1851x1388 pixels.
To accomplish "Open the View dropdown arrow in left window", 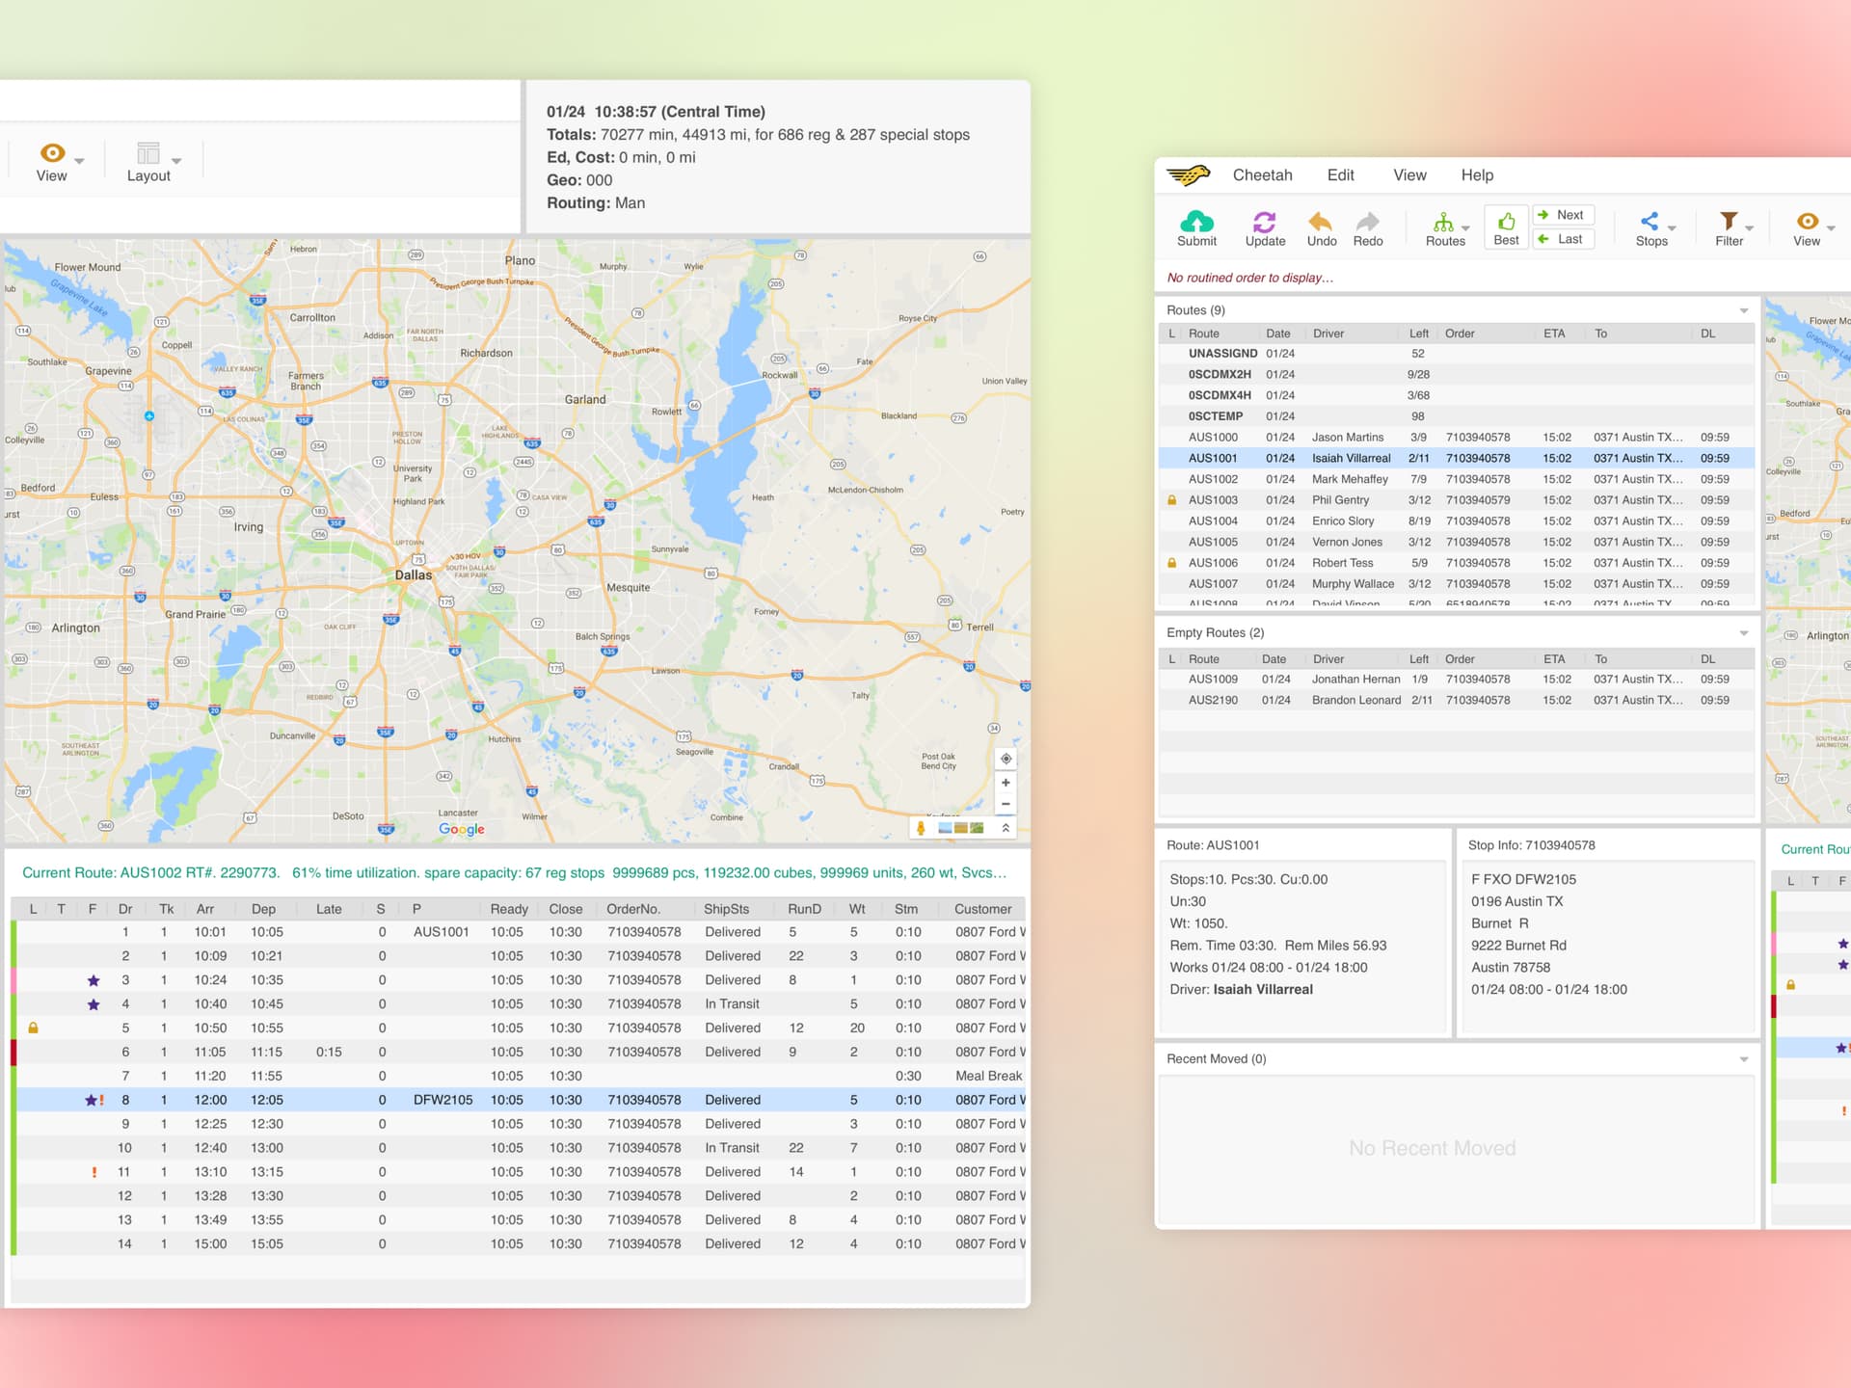I will pos(80,161).
